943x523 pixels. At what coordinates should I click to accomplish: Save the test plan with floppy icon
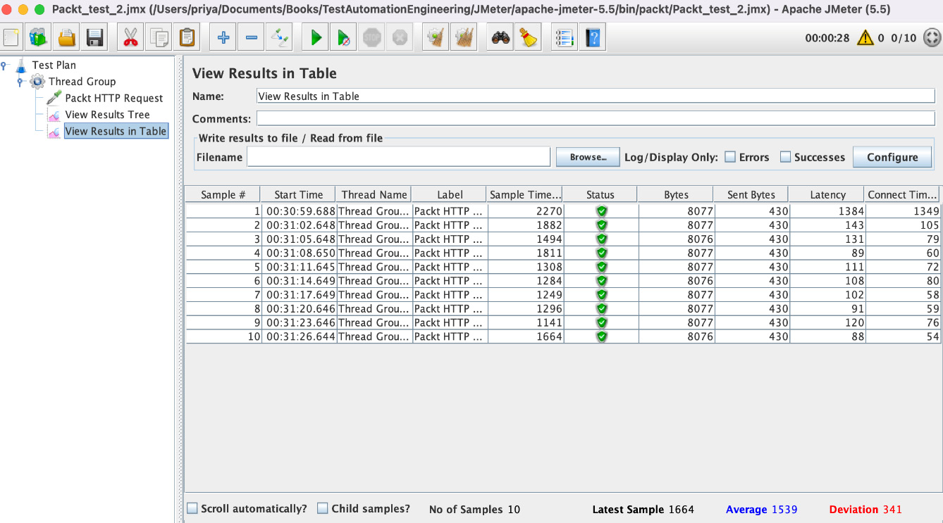point(95,37)
